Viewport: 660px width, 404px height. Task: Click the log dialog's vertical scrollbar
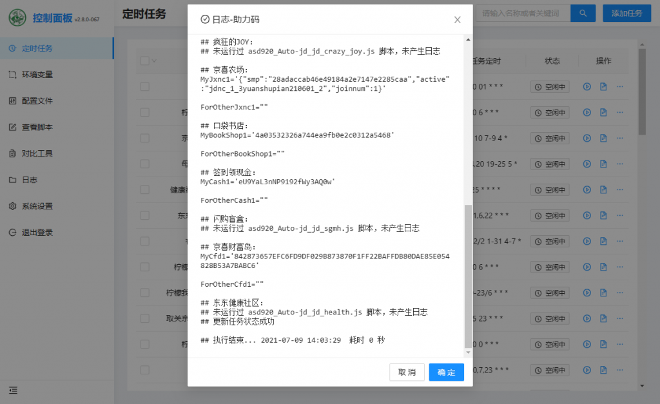[x=468, y=277]
